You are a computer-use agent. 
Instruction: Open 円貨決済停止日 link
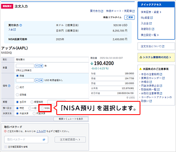[x=152, y=86]
